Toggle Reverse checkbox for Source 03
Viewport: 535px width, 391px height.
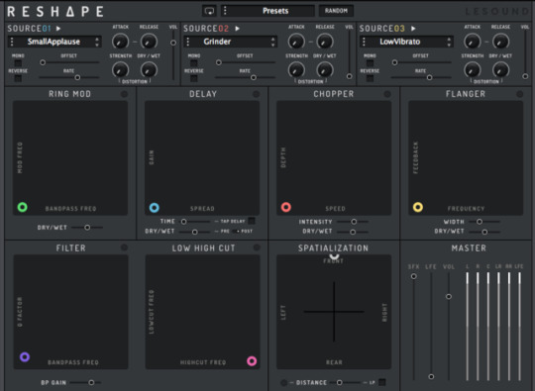(370, 78)
